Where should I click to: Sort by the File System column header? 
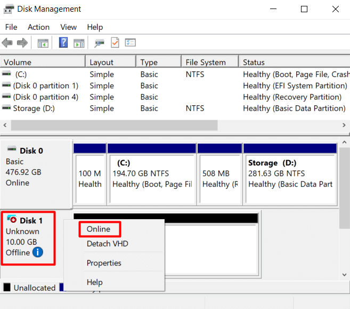tap(206, 62)
